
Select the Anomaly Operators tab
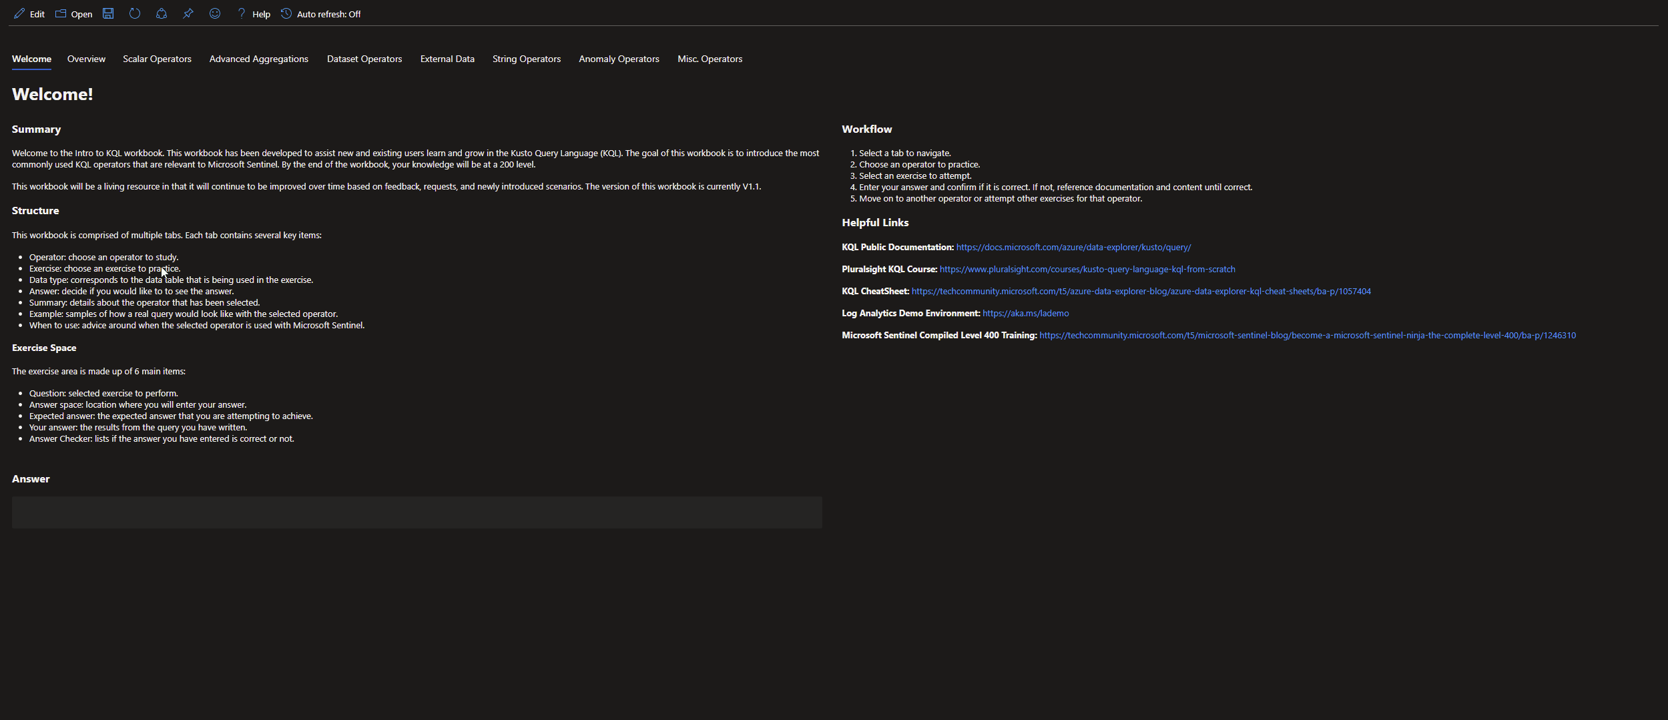[x=619, y=59]
